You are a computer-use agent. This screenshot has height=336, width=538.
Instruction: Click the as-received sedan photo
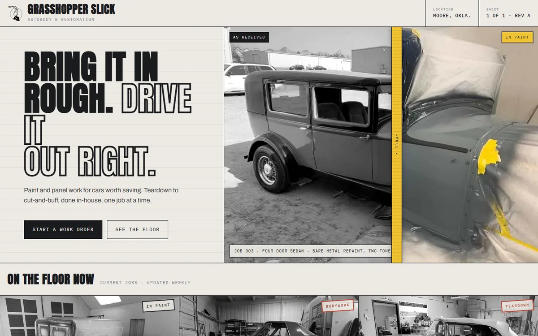point(308,145)
